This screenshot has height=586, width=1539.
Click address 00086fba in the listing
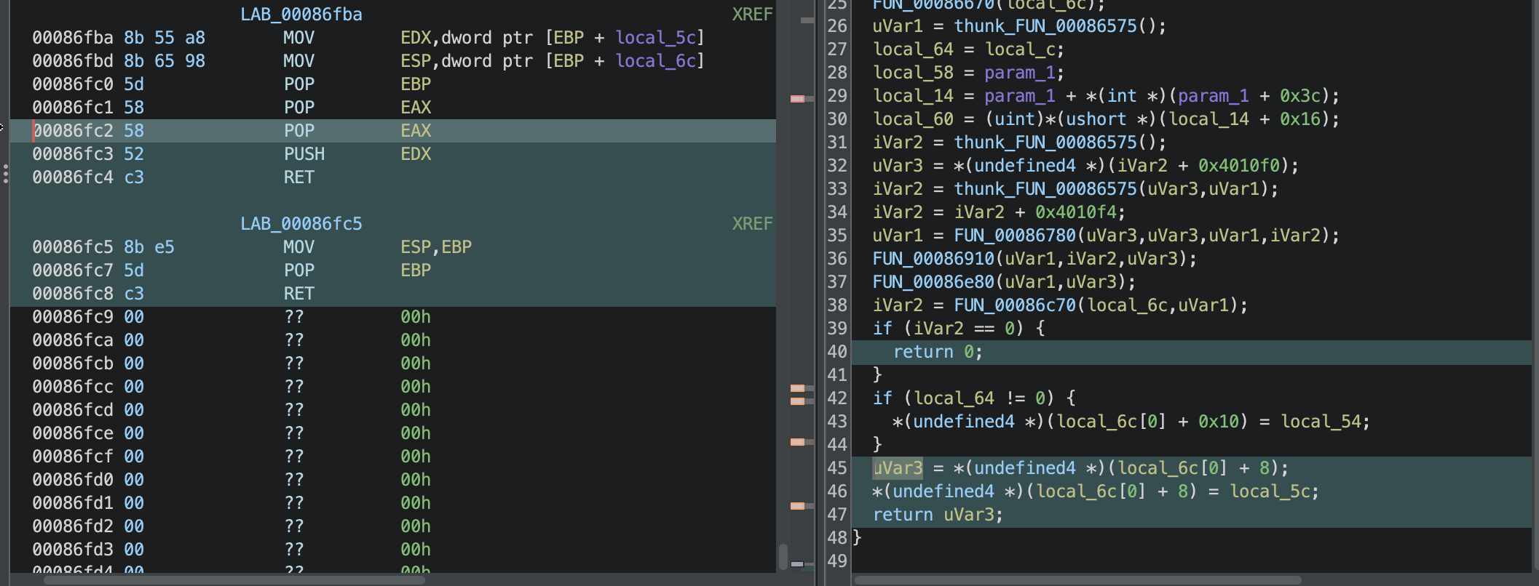tap(73, 38)
